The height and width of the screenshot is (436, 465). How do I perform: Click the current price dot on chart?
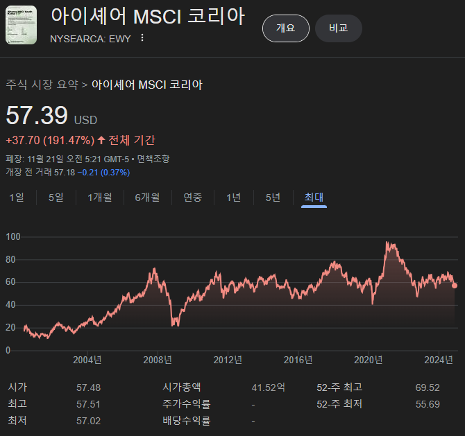455,286
